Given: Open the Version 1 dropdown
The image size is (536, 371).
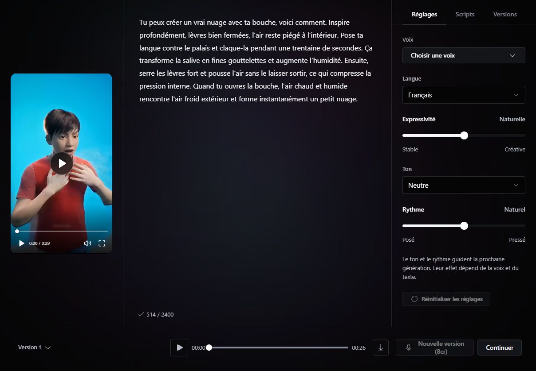Looking at the screenshot, I should 34,348.
